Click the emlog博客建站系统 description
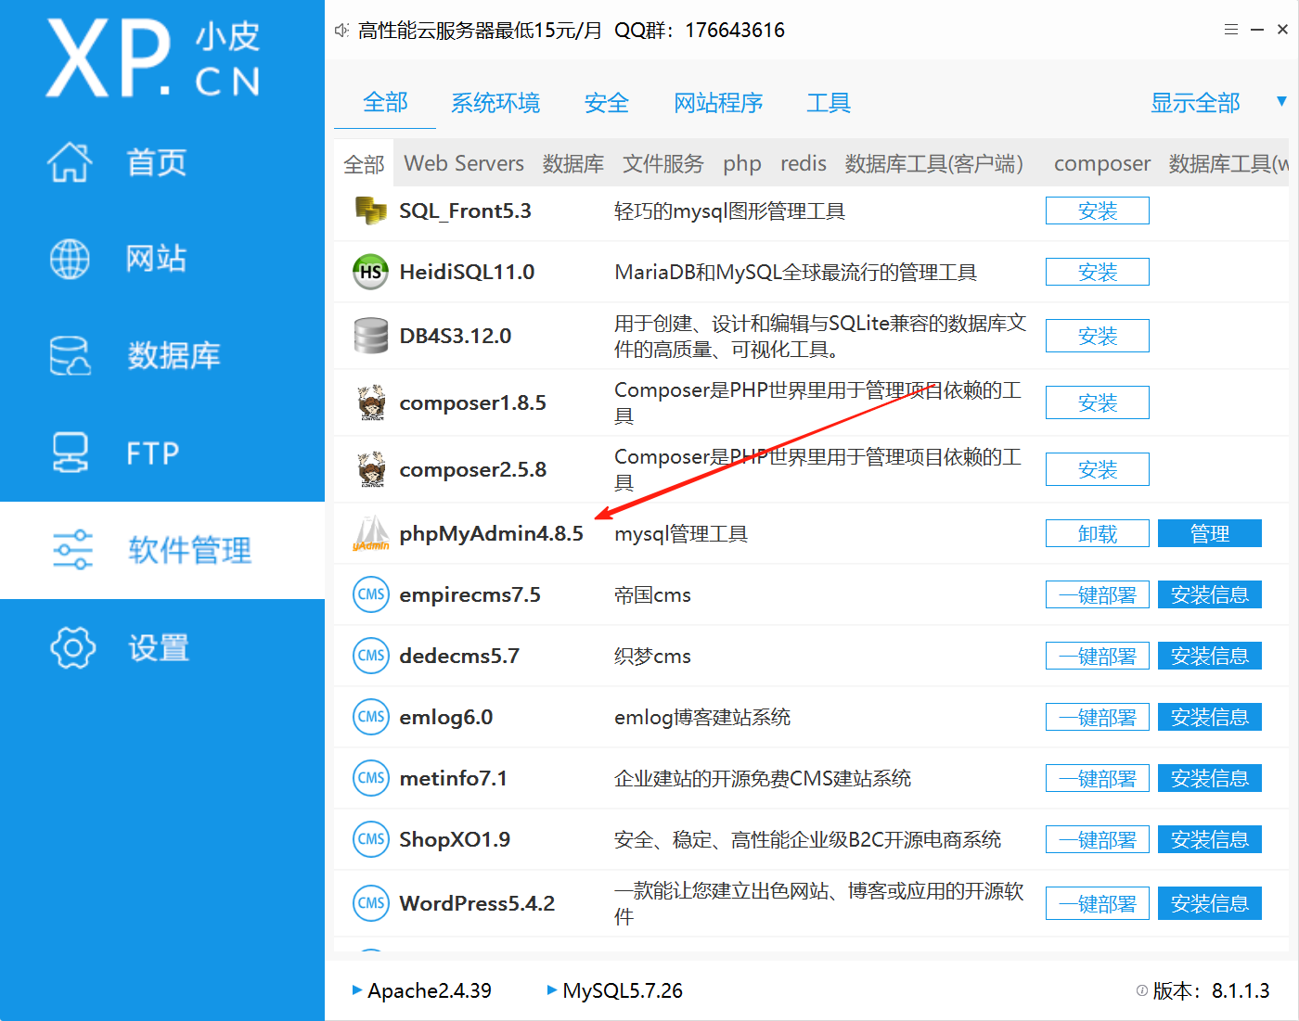The image size is (1299, 1021). (702, 718)
